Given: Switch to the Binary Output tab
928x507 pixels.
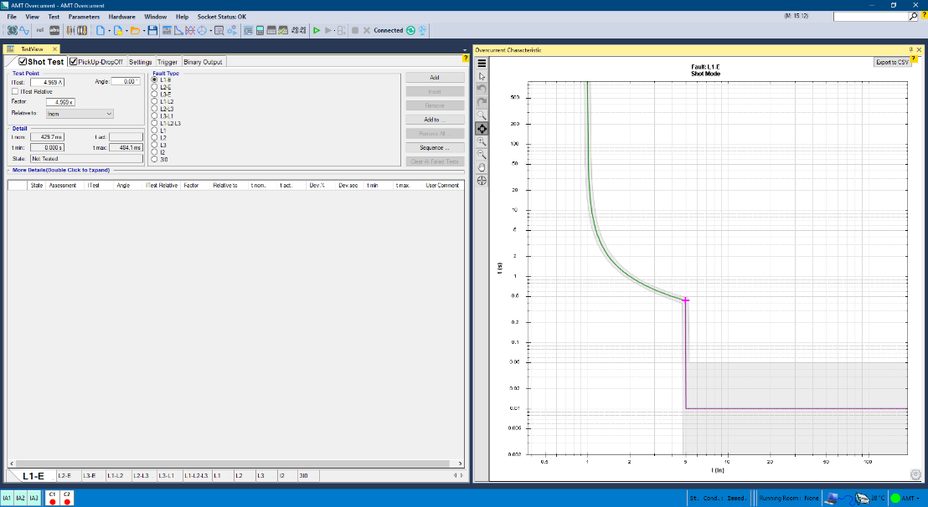Looking at the screenshot, I should 203,62.
